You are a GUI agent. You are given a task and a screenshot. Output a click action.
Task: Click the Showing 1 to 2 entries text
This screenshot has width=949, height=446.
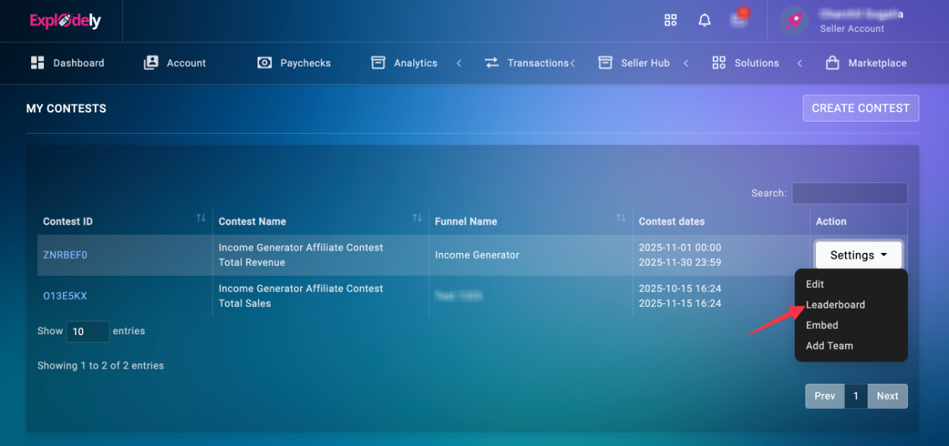pos(100,365)
